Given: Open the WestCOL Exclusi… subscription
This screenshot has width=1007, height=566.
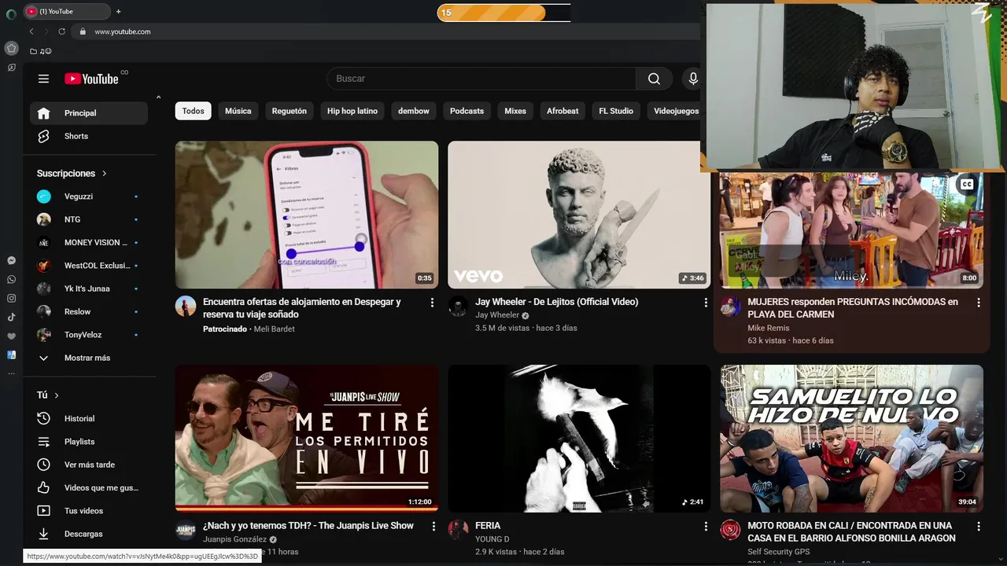Looking at the screenshot, I should 89,266.
